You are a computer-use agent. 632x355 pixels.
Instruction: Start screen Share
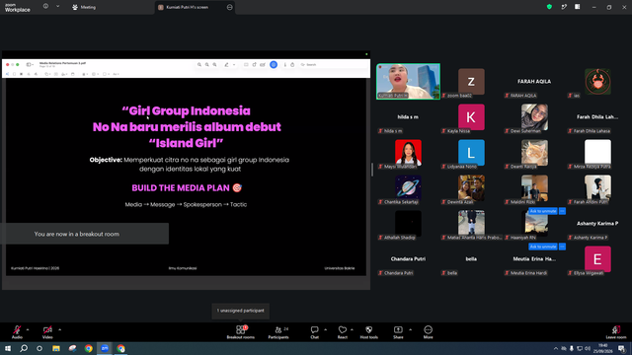click(398, 332)
